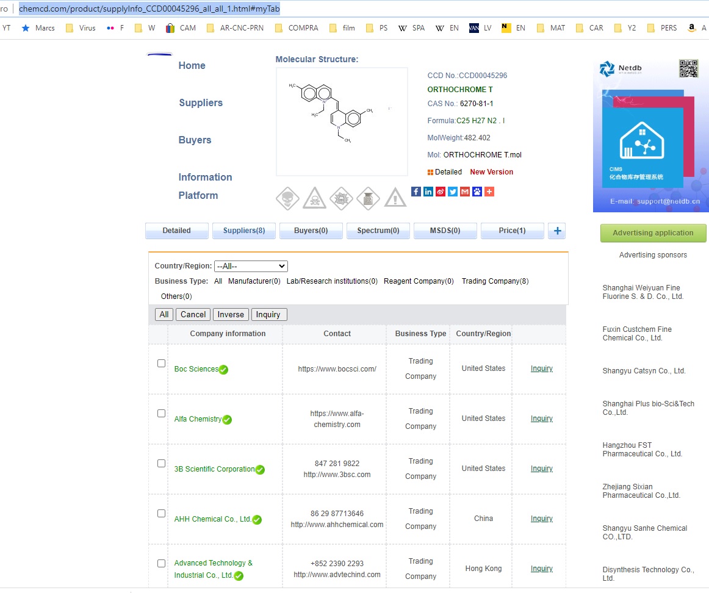Click the QR code in Netdb ad
This screenshot has height=593, width=709.
click(x=688, y=69)
